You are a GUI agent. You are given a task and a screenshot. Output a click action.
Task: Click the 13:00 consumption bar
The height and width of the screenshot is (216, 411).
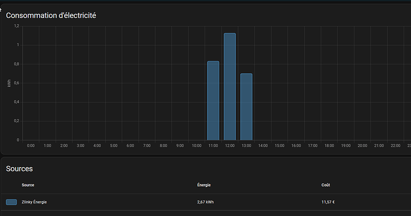[246, 107]
